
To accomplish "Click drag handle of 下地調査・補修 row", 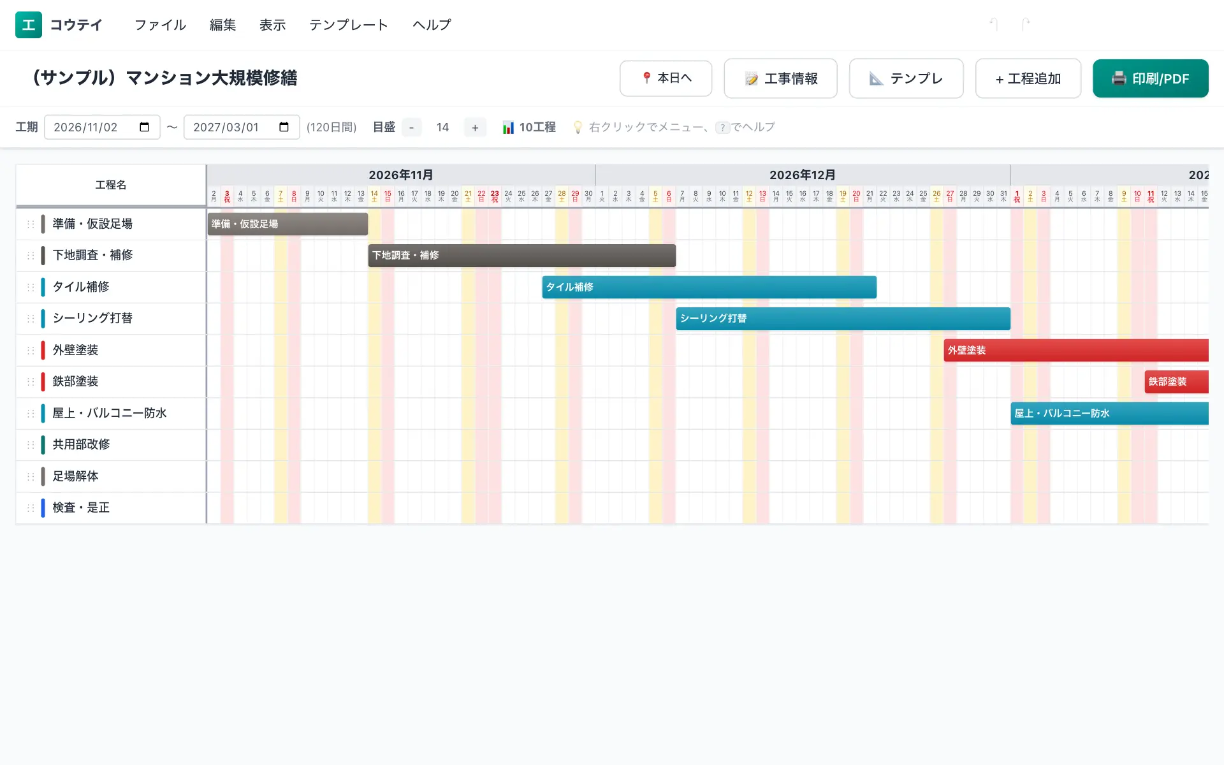I will coord(31,255).
